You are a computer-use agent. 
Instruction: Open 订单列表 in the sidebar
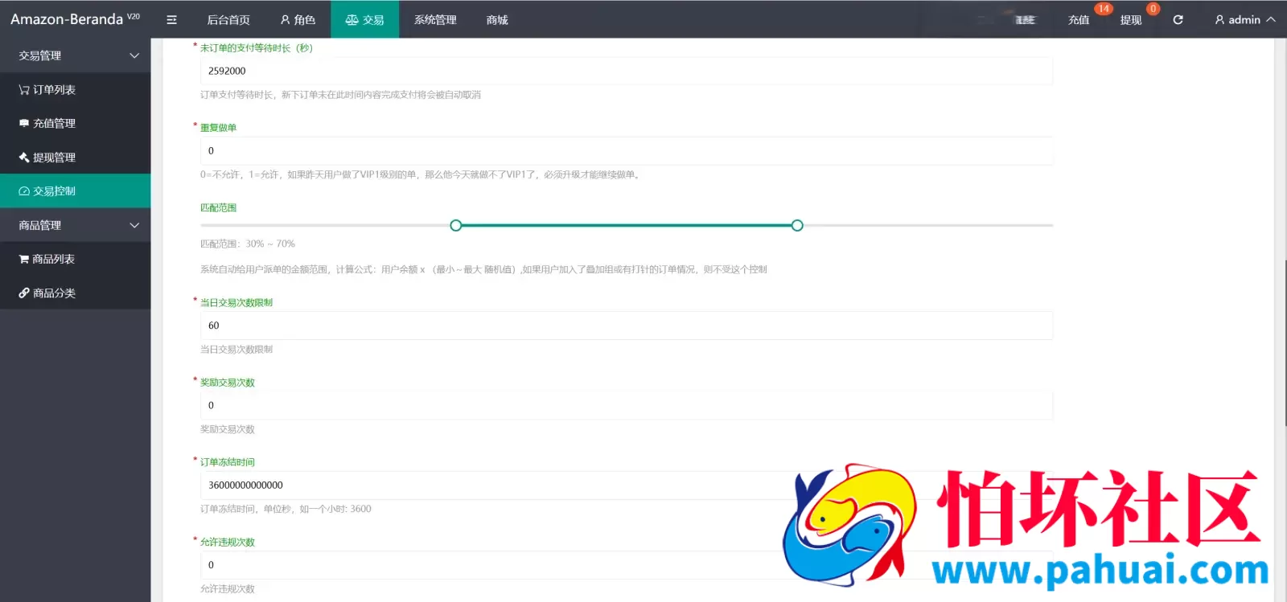click(76, 90)
